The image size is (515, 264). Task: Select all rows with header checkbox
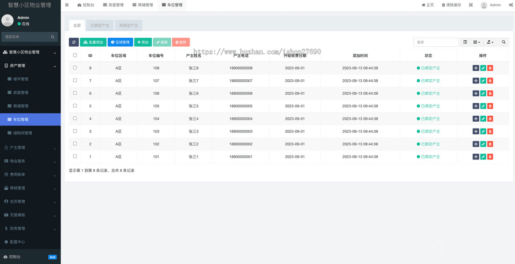(x=75, y=55)
